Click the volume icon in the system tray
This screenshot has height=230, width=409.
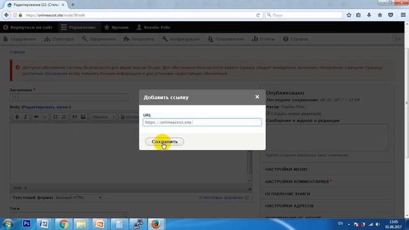tap(378, 224)
